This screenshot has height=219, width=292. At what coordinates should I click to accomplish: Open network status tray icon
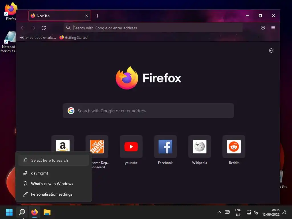pos(249,212)
